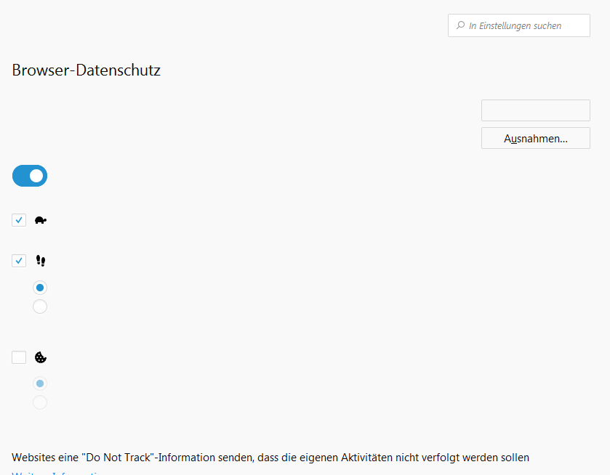This screenshot has height=475, width=610.
Task: Select the second radio option under the cookie
Action: [40, 402]
